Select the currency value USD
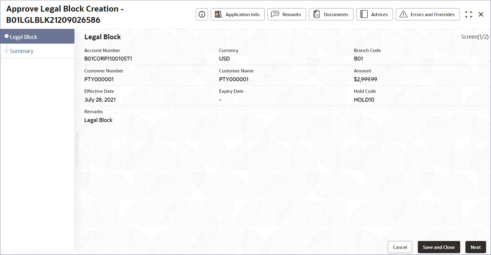The image size is (491, 255). 224,59
